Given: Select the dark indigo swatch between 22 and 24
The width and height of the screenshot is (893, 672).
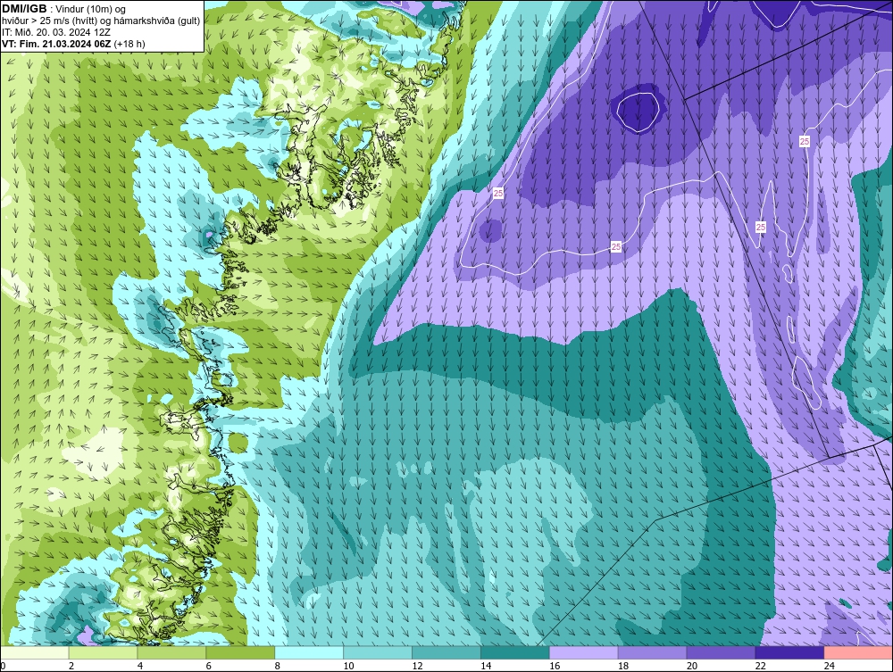Looking at the screenshot, I should [x=789, y=652].
